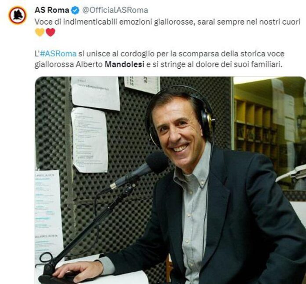Visit the @OfficialASRoma handle
Image resolution: width=306 pixels, height=284 pixels.
pos(115,10)
